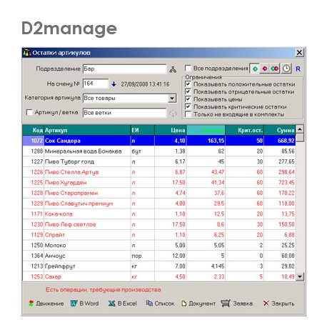The width and height of the screenshot is (327, 327).
Task: Uncheck the Показывать цены checkbox
Action: (x=188, y=99)
